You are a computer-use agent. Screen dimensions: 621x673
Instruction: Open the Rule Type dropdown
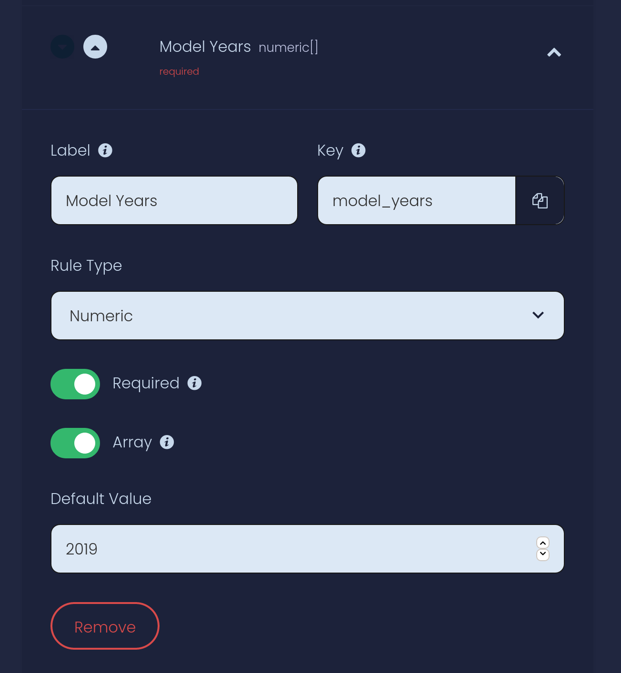coord(307,316)
